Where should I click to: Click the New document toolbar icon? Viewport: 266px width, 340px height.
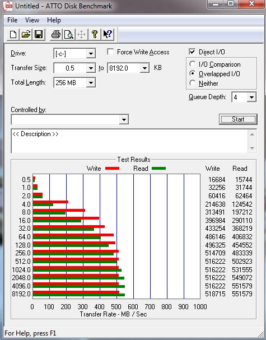(x=13, y=35)
